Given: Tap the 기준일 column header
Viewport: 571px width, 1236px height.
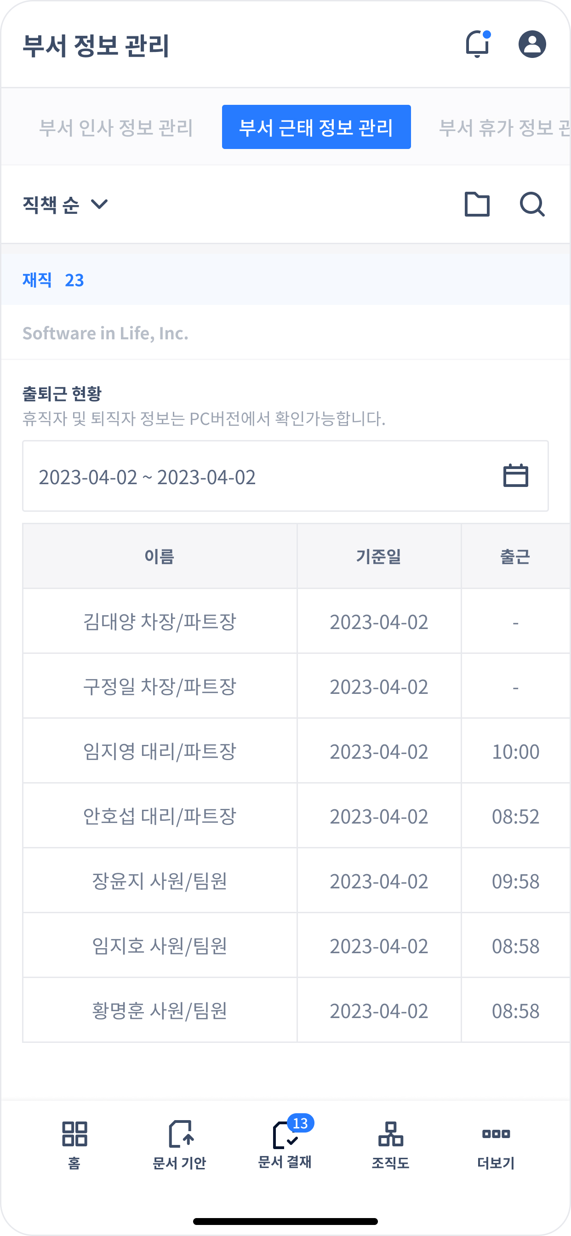Looking at the screenshot, I should tap(379, 556).
